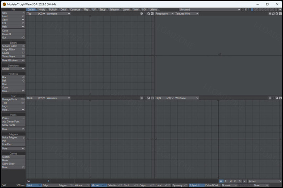Set action center to Mouse
The width and height of the screenshot is (283, 188).
[x=99, y=185]
